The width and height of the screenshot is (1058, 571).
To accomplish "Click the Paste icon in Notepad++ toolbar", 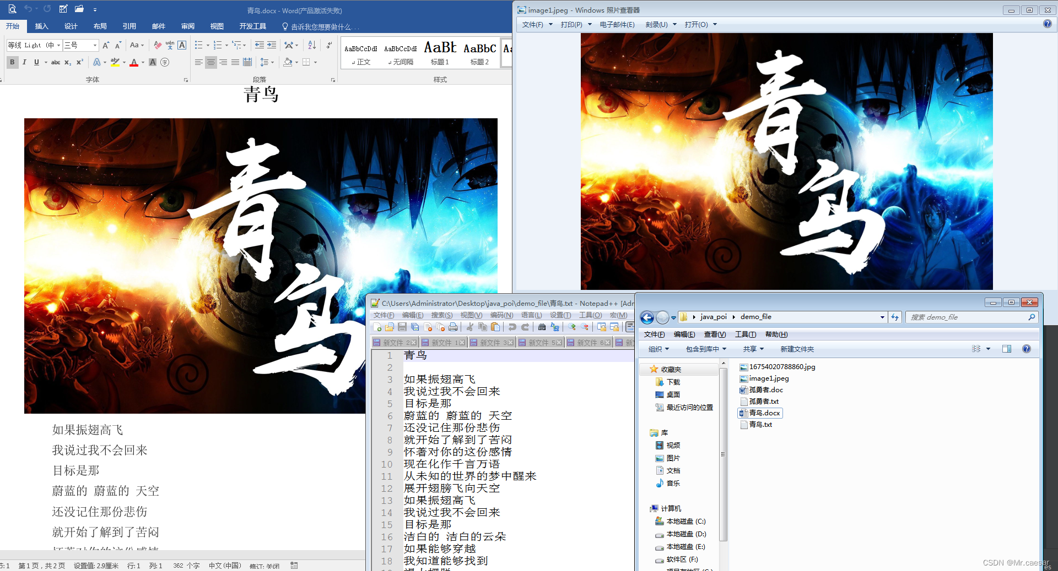I will [x=495, y=327].
